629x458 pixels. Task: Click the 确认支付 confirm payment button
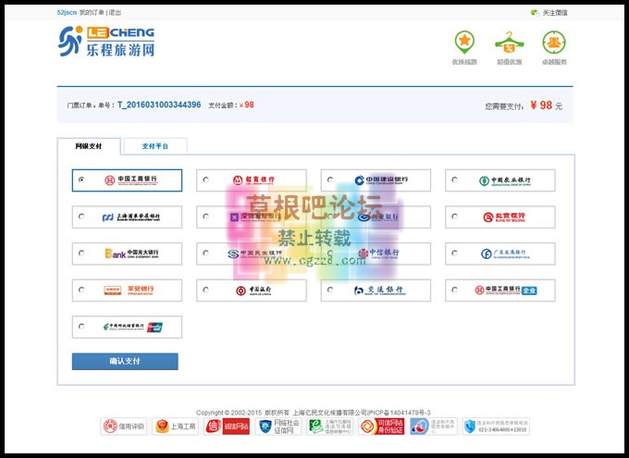(x=125, y=361)
